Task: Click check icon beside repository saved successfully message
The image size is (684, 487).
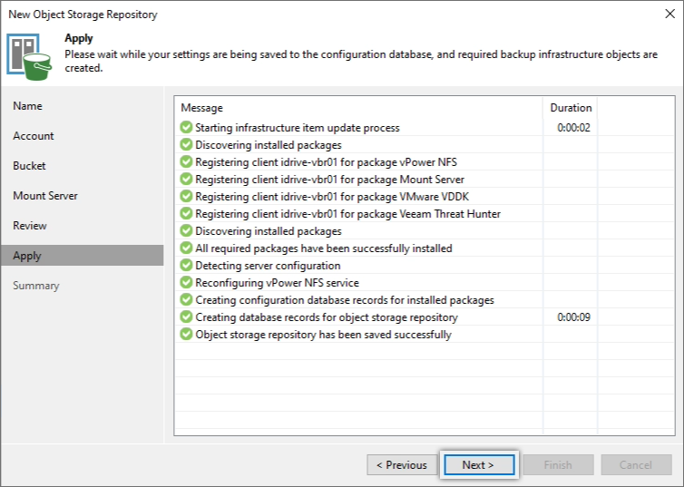Action: pyautogui.click(x=186, y=335)
